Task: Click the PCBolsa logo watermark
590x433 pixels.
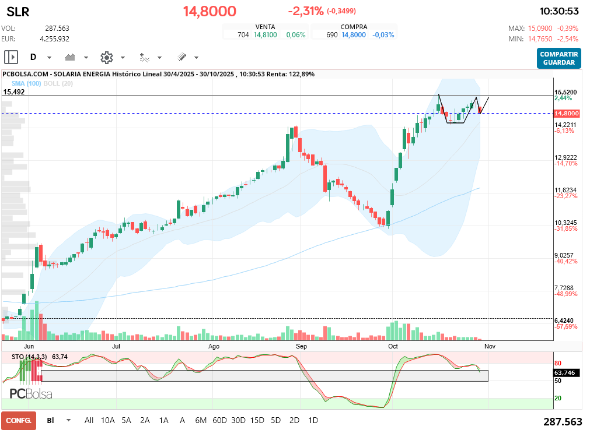Action: click(x=31, y=393)
